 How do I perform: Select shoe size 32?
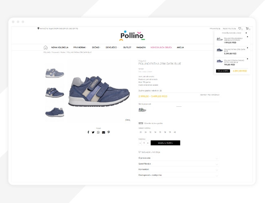(x=150, y=132)
